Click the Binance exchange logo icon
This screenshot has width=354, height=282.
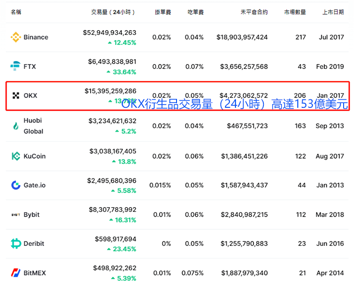pos(16,37)
